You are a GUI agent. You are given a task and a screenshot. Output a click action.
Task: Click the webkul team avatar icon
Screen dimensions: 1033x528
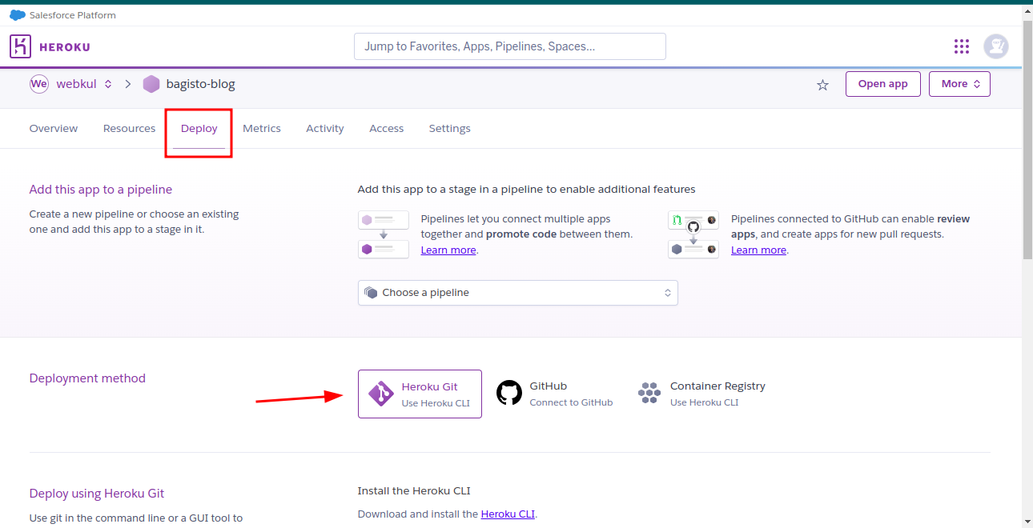click(x=39, y=84)
